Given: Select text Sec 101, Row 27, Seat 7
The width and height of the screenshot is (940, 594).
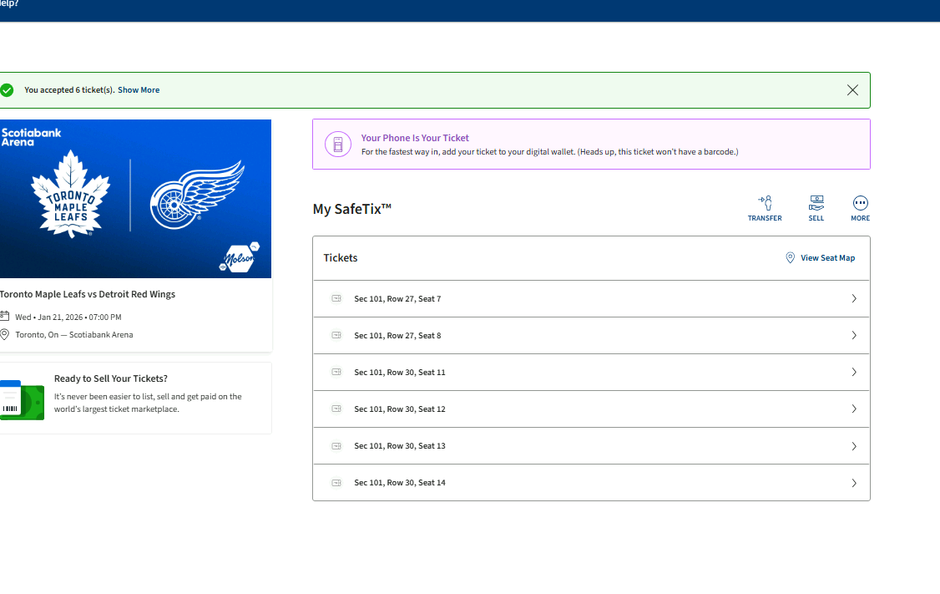Looking at the screenshot, I should coord(397,299).
